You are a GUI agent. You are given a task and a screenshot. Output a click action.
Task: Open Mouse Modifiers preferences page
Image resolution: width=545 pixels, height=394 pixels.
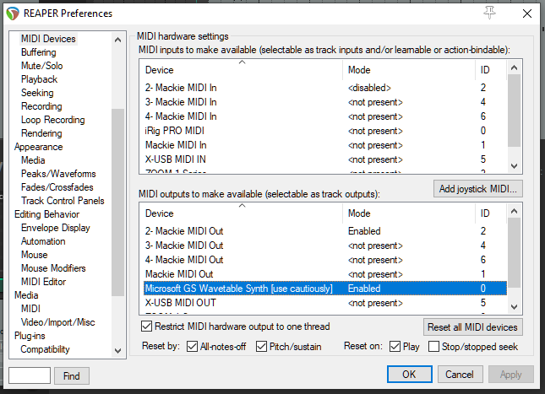[x=53, y=268]
